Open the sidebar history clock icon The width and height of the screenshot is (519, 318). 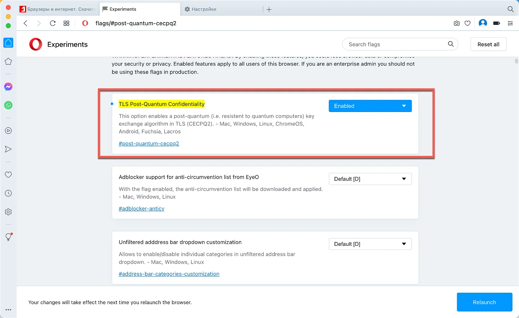[x=8, y=193]
